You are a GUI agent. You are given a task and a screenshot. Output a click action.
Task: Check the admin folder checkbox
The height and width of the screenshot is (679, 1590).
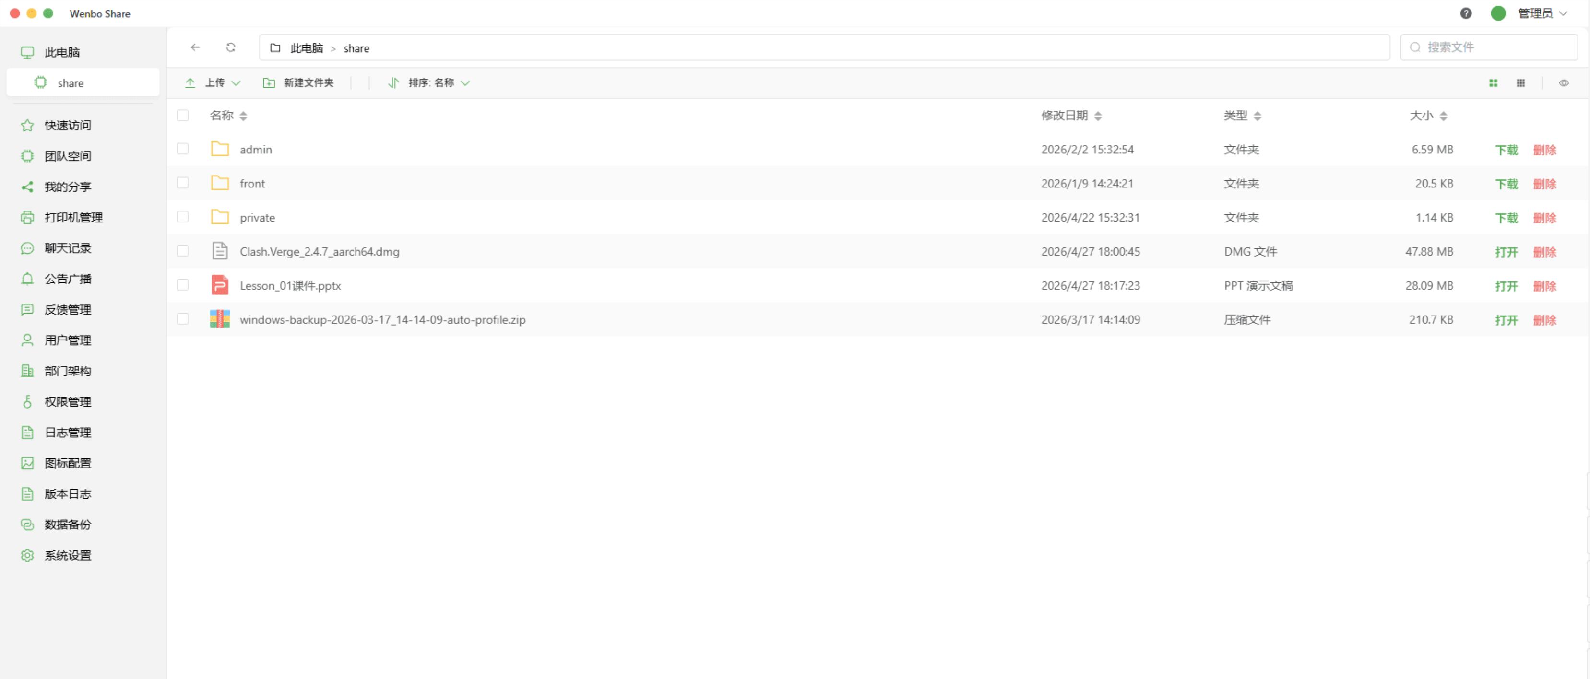point(183,149)
